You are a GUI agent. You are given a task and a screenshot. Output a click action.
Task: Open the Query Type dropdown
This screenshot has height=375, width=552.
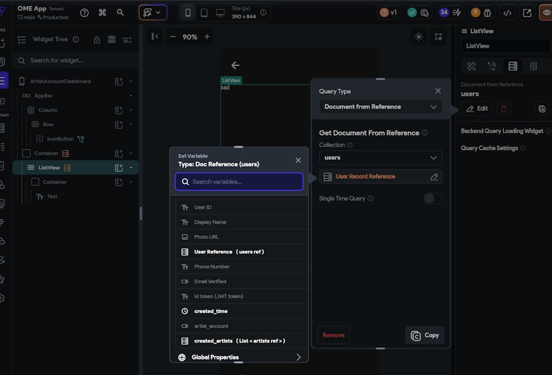pyautogui.click(x=380, y=107)
